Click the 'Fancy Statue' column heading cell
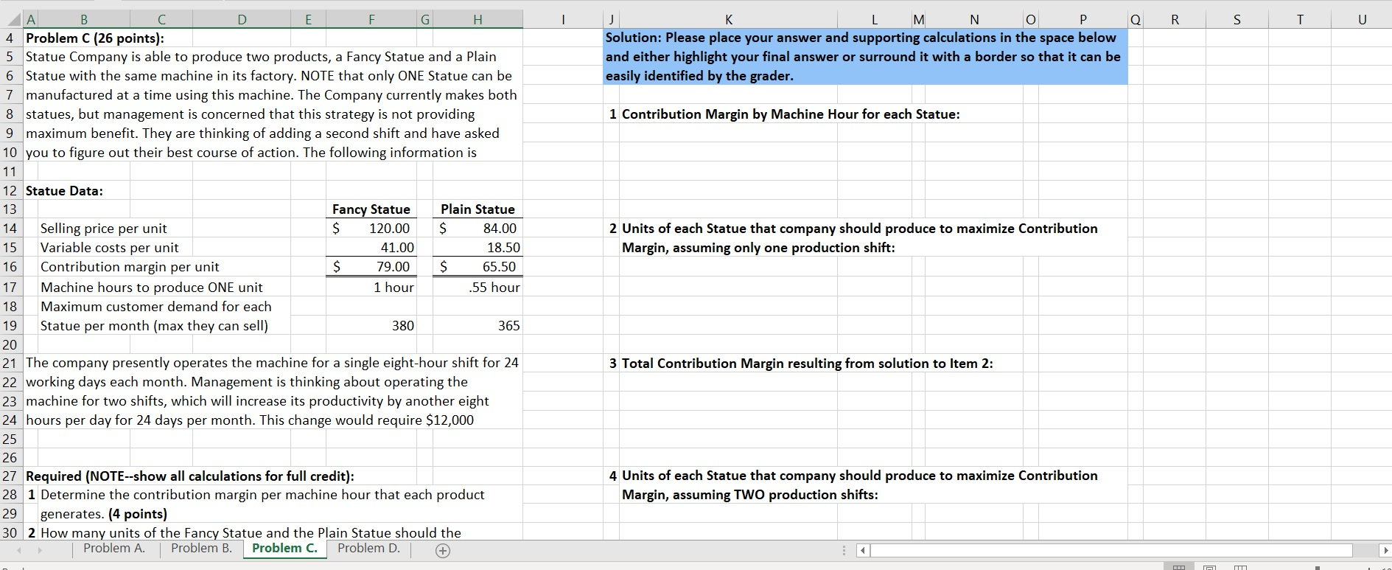This screenshot has height=570, width=1392. coord(371,209)
